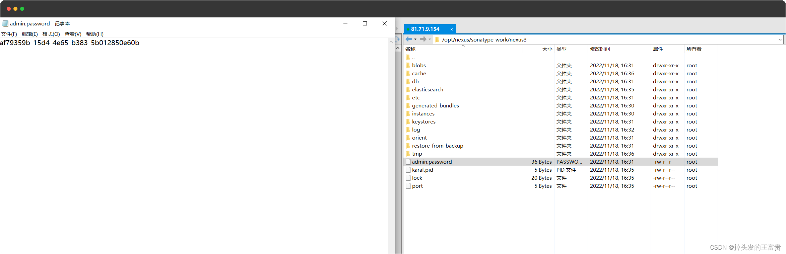
Task: Select the 'blobs' folder name
Action: (419, 65)
